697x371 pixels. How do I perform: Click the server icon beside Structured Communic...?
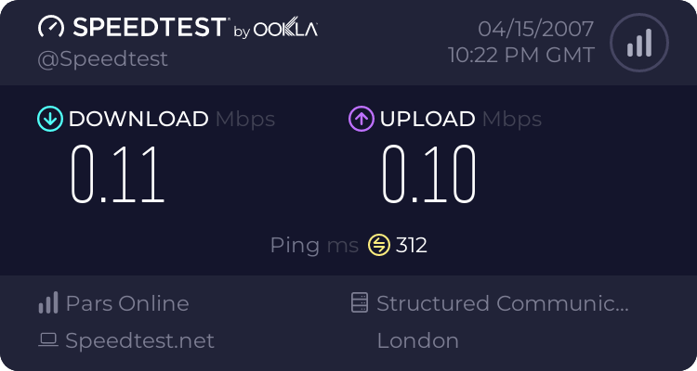[x=360, y=303]
